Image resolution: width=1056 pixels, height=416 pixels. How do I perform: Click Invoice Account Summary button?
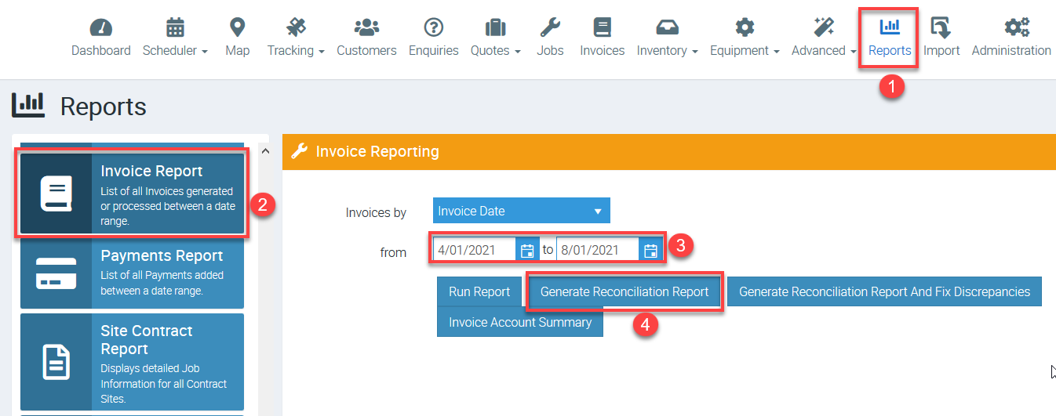pyautogui.click(x=520, y=322)
